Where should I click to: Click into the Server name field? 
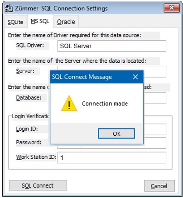pyautogui.click(x=154, y=72)
